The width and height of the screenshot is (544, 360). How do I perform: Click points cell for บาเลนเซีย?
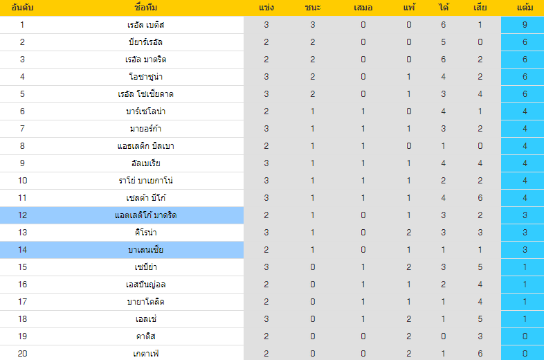pyautogui.click(x=525, y=250)
